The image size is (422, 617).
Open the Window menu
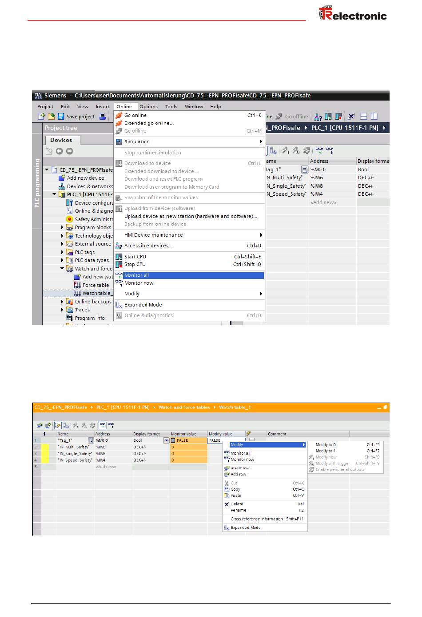pyautogui.click(x=194, y=107)
